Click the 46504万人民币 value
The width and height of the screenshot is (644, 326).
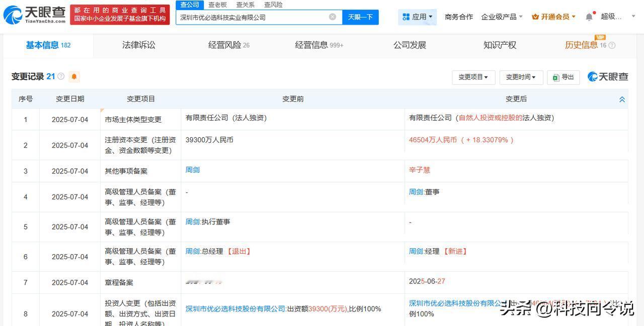click(x=433, y=140)
